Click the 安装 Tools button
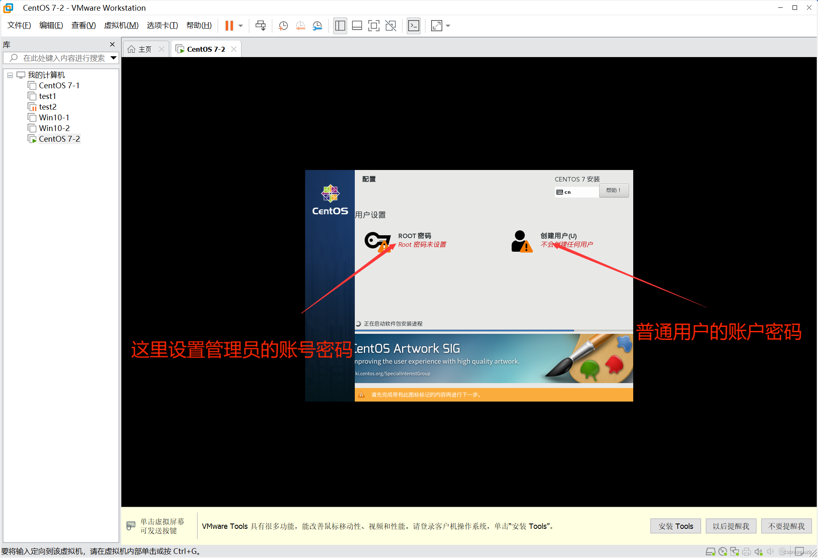The image size is (818, 558). point(676,526)
